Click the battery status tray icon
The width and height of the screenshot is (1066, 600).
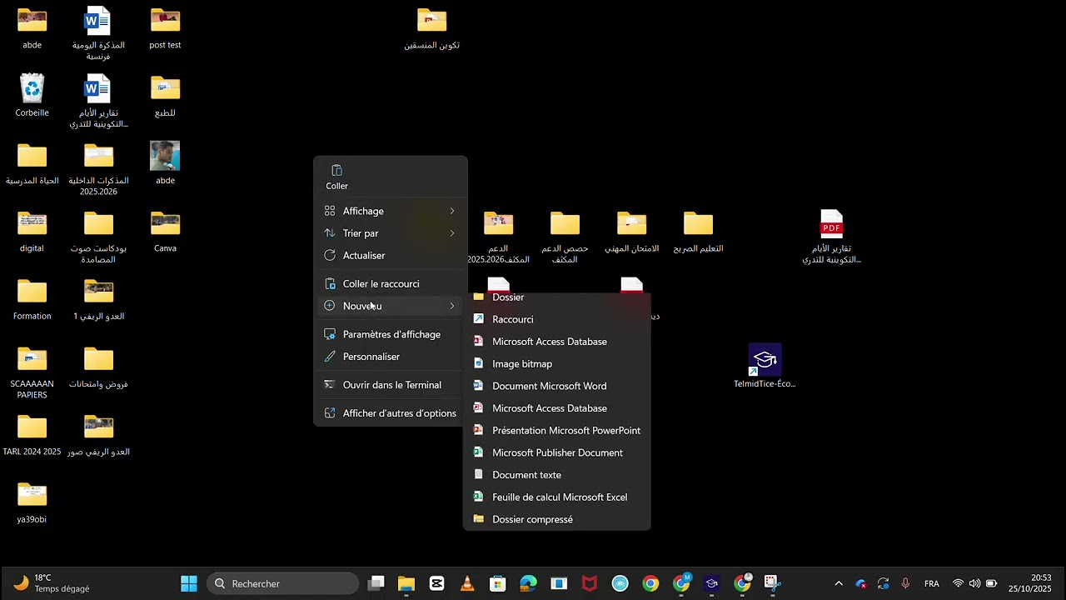pos(991,583)
